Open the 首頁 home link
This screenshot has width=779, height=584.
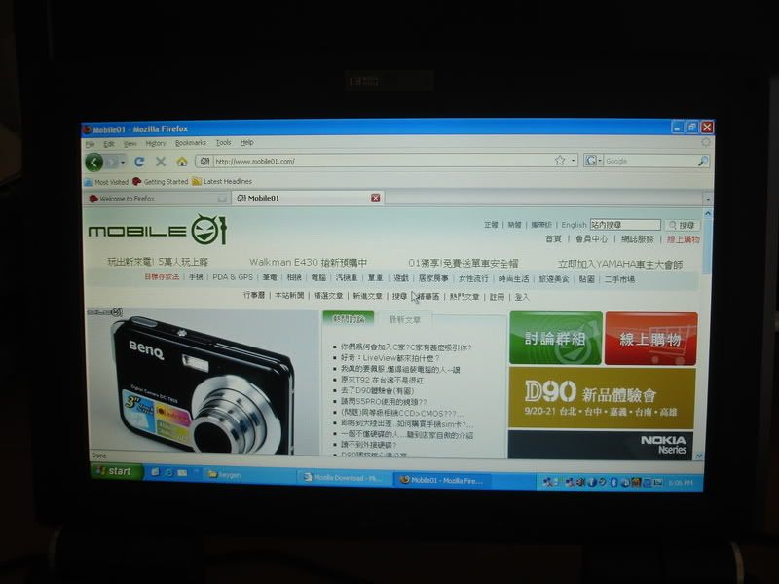coord(553,238)
